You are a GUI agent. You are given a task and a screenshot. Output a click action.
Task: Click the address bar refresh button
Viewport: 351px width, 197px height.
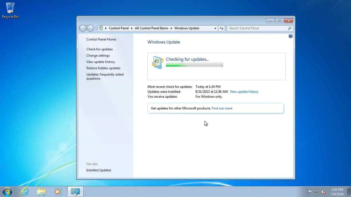pos(222,28)
